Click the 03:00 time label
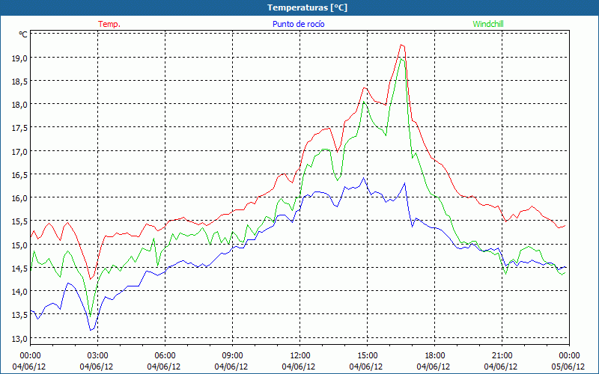The width and height of the screenshot is (599, 374). (x=97, y=356)
